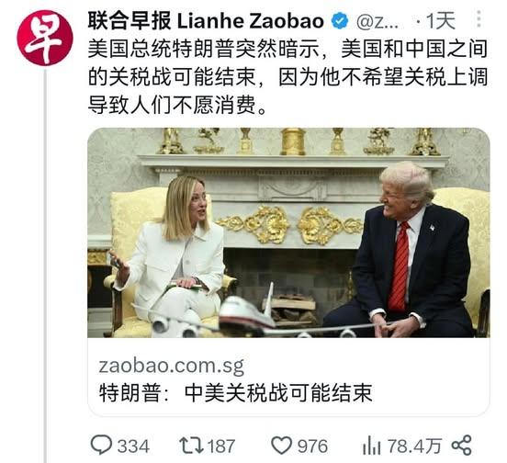Open the Oval Office photo preview

coord(288,232)
